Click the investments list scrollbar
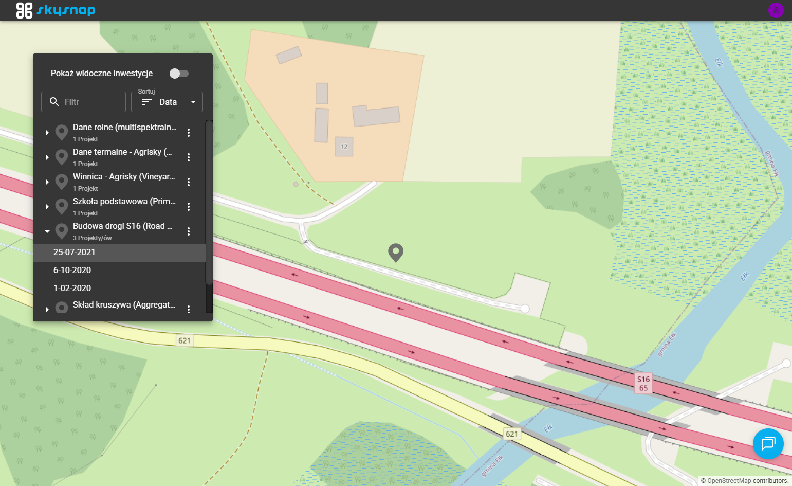The image size is (792, 486). (209, 203)
